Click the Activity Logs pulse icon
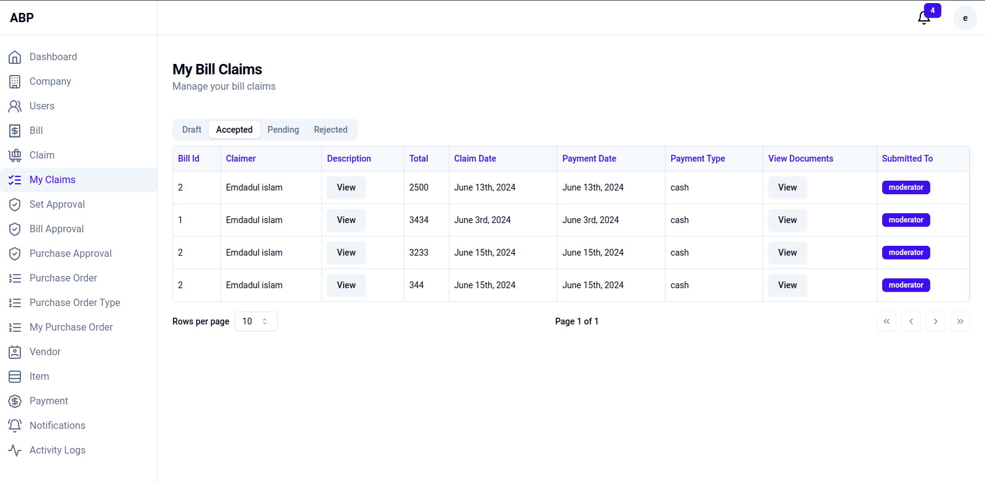The width and height of the screenshot is (985, 483). click(15, 450)
